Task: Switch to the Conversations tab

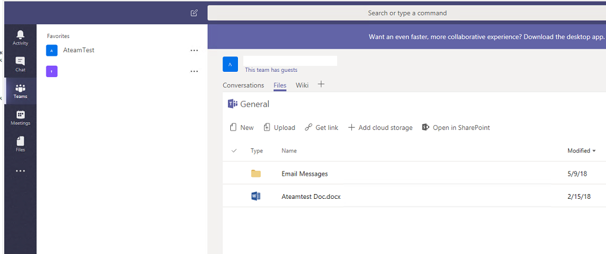Action: (243, 85)
